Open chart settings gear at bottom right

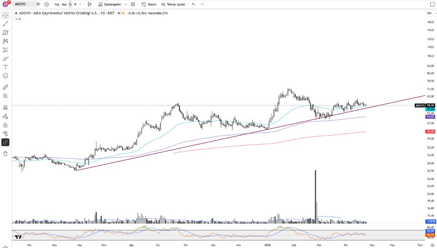(x=432, y=245)
